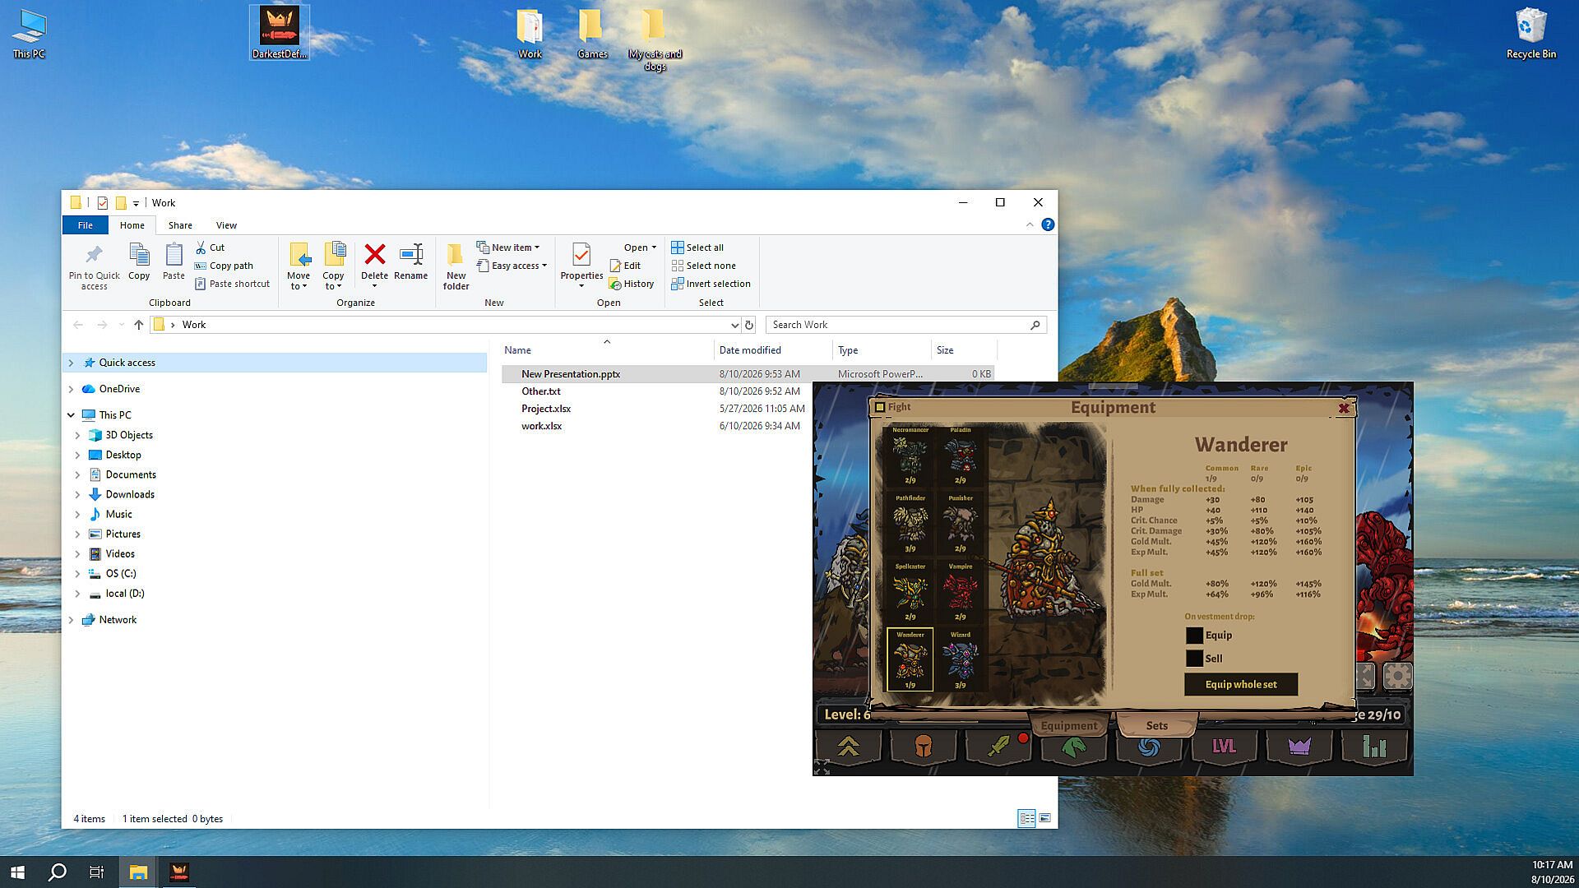1579x888 pixels.
Task: Enable Equip on vestment drop
Action: (x=1194, y=636)
